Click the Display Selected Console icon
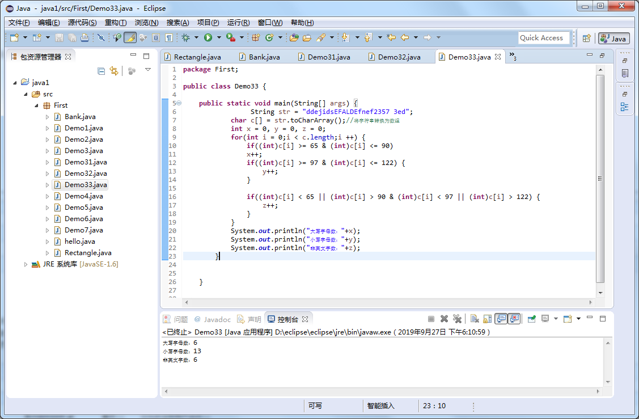Viewport: 639px width, 419px height. pos(545,319)
